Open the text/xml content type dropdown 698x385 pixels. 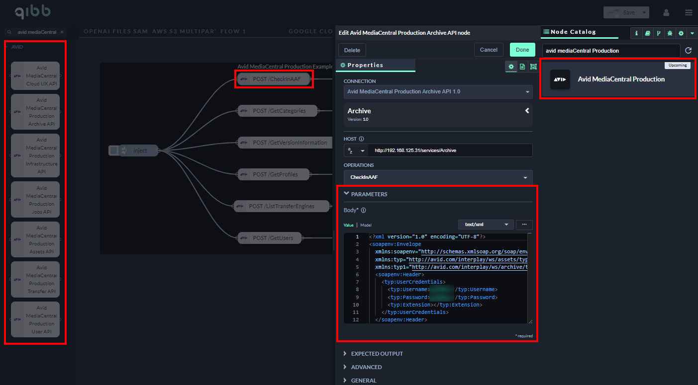coord(486,225)
